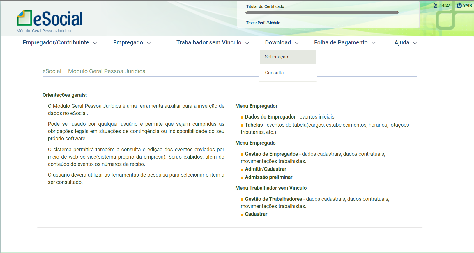Click the Admissão preliminar link
The image size is (474, 253).
pos(268,177)
